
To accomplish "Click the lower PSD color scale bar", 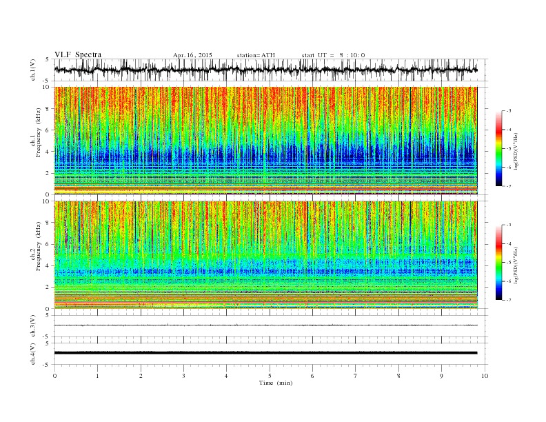I will point(498,263).
